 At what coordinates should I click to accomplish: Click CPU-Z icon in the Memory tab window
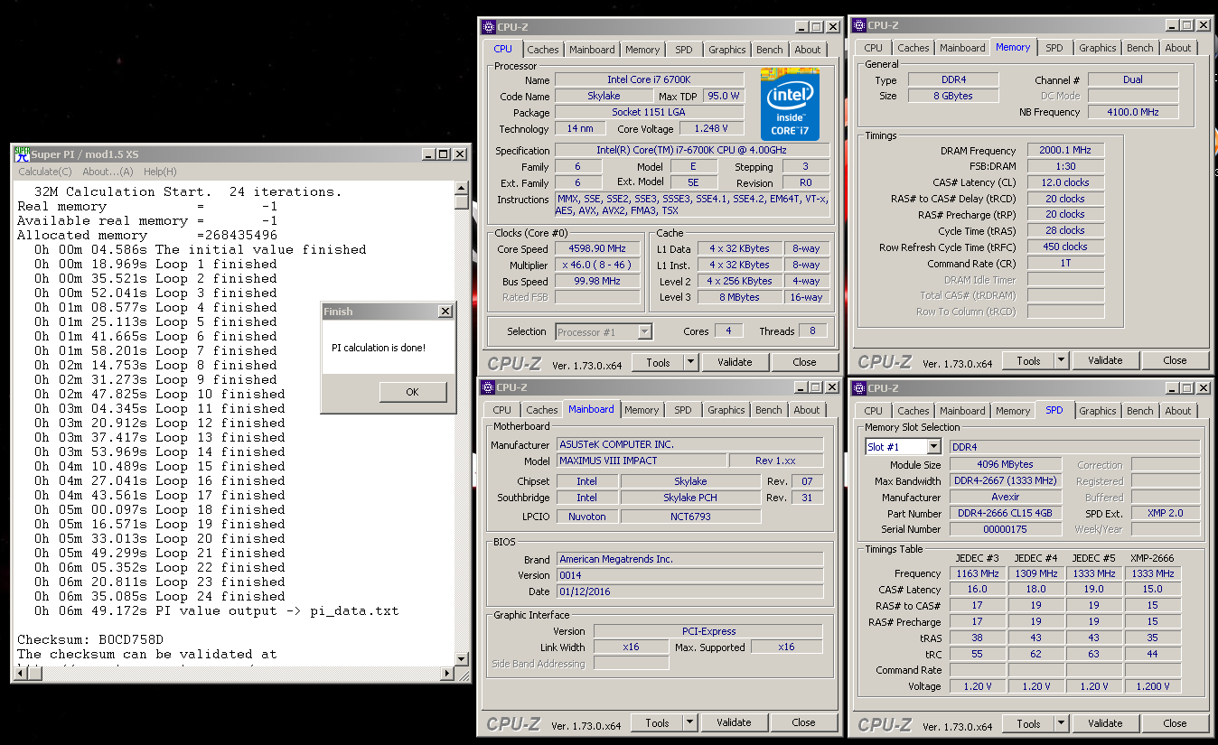[859, 25]
